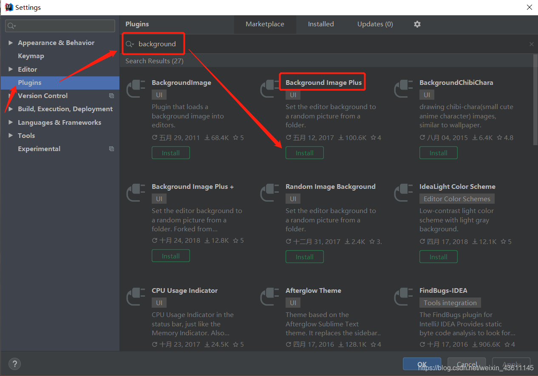Click the plugin list vertical scrollbar

[535, 100]
